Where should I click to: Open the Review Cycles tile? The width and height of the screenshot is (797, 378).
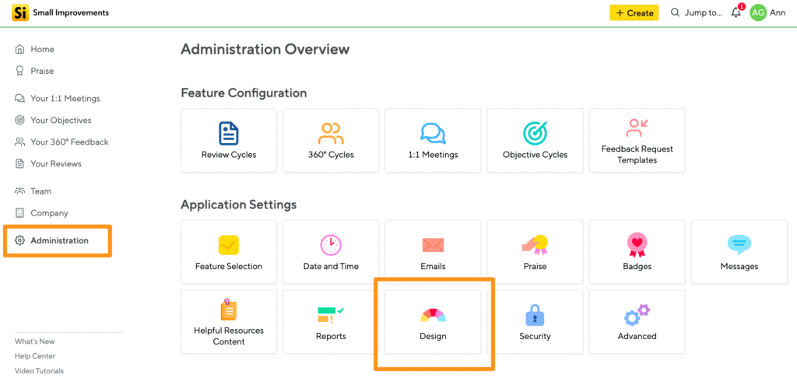[229, 140]
